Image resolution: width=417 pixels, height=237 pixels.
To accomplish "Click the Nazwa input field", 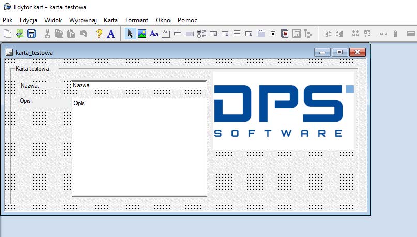I will click(139, 85).
